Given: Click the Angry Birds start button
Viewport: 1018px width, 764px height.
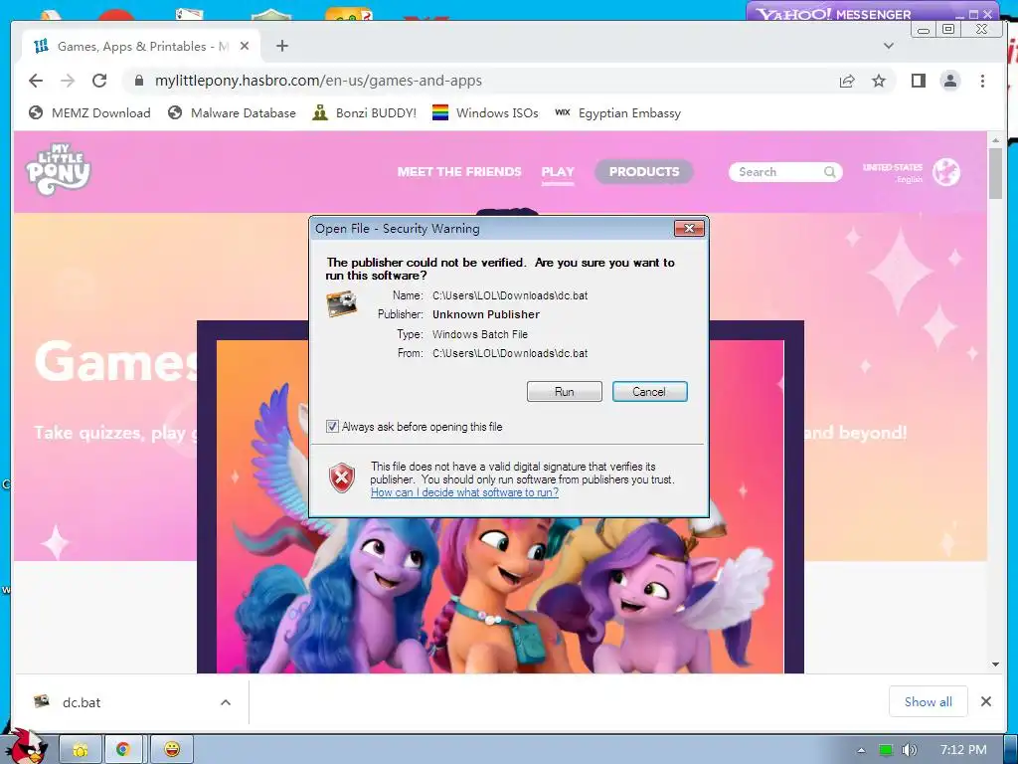Looking at the screenshot, I should click(x=26, y=747).
